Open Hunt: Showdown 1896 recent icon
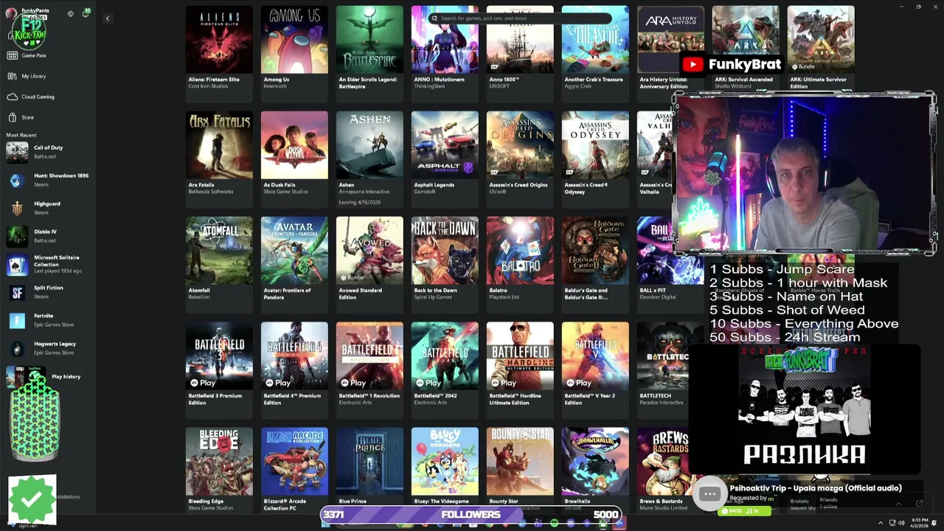This screenshot has height=531, width=944. pyautogui.click(x=17, y=181)
